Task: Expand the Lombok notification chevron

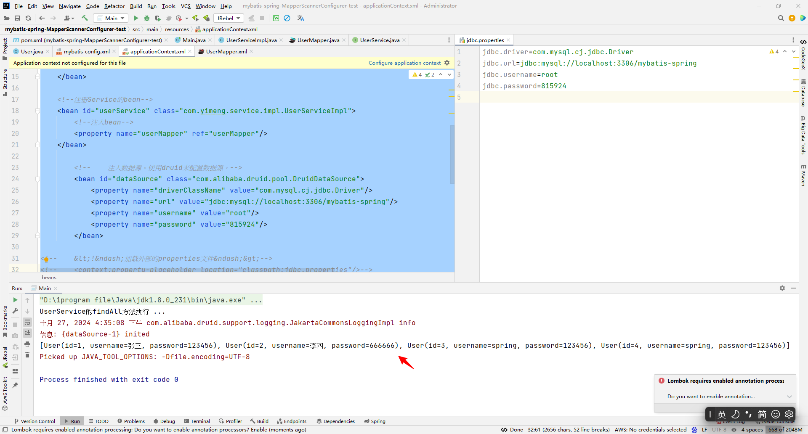Action: (x=789, y=397)
